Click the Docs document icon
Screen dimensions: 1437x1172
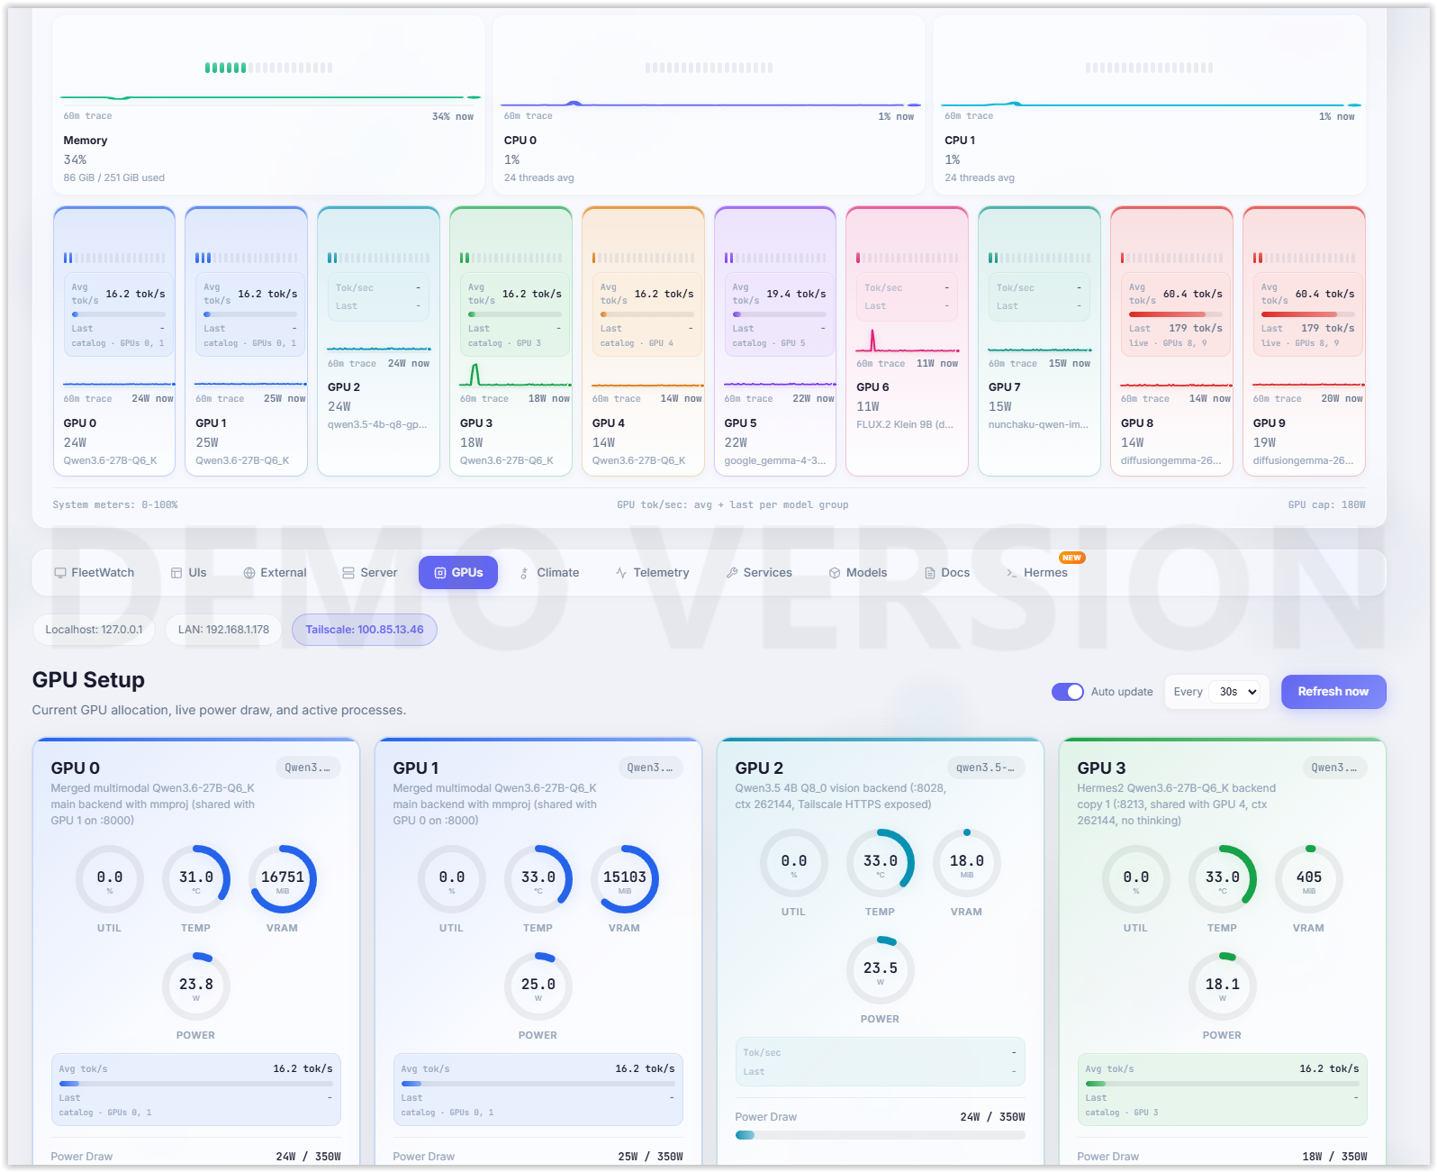pyautogui.click(x=930, y=573)
